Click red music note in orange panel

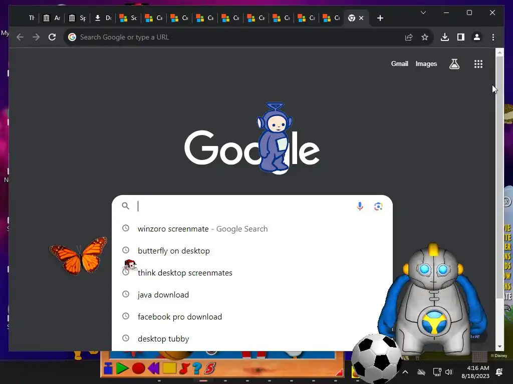click(x=184, y=368)
